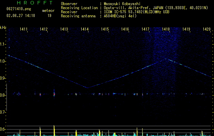
Task: Click the 0.7 frequency axis label
Action: 3,112
